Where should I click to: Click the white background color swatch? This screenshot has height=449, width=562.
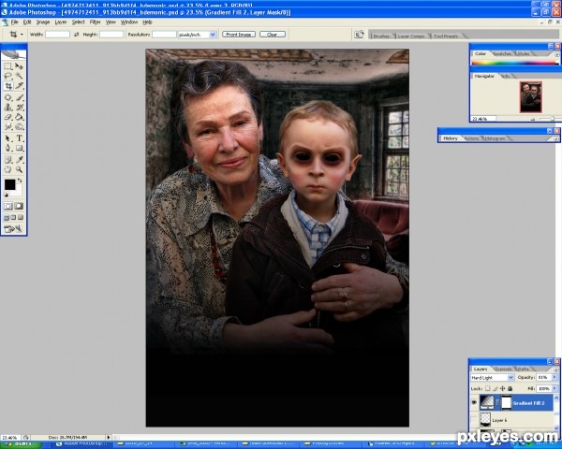pyautogui.click(x=19, y=191)
